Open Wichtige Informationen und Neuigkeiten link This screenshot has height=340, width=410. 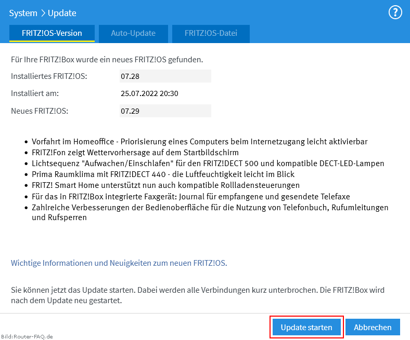tap(119, 263)
